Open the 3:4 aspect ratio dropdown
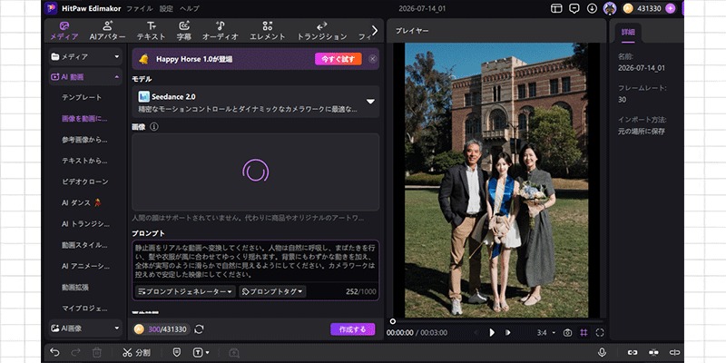This screenshot has width=726, height=363. point(546,332)
